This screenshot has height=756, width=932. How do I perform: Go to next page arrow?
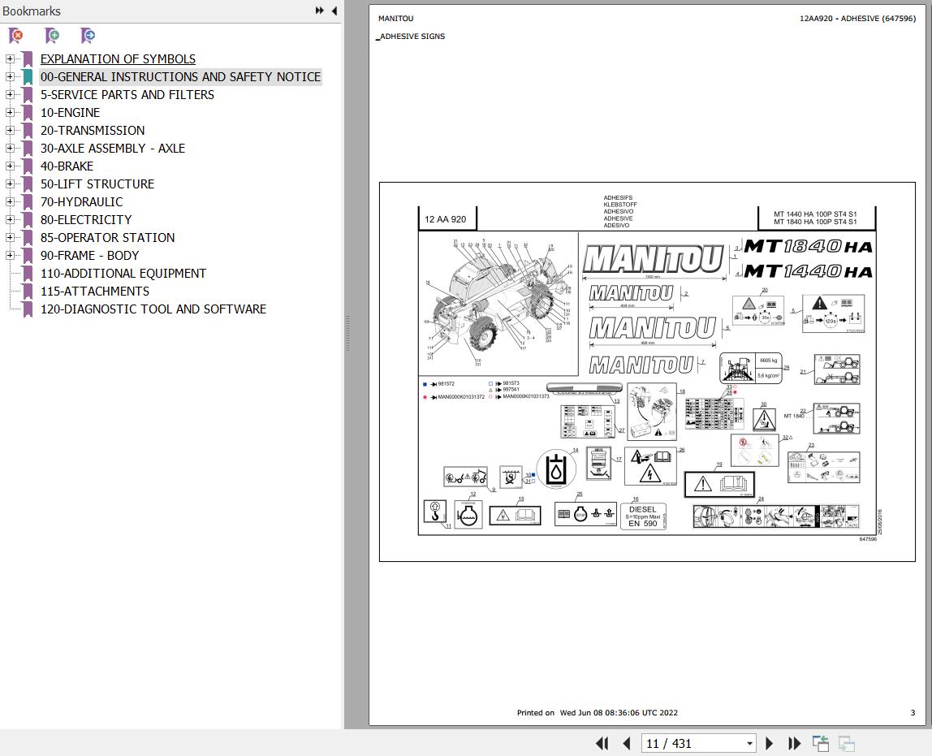click(769, 743)
